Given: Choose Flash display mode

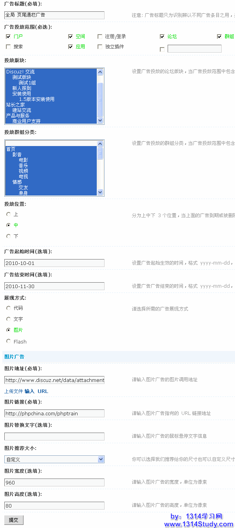Looking at the screenshot, I should pos(8,341).
